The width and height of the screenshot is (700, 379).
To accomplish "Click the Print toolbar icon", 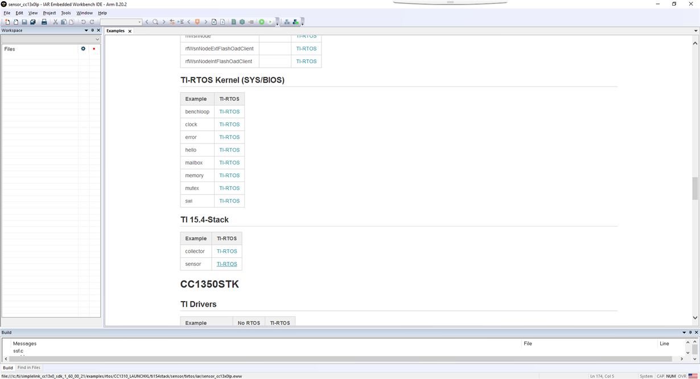I will [x=44, y=22].
